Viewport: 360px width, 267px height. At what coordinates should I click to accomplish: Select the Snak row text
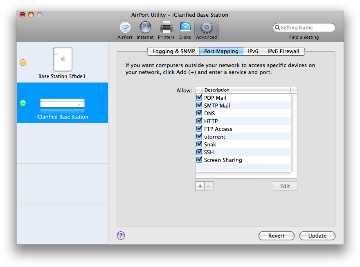point(210,145)
